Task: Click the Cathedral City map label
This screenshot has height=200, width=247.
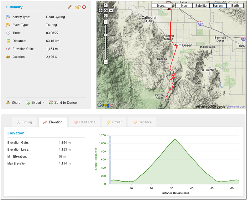Action: 149,19
